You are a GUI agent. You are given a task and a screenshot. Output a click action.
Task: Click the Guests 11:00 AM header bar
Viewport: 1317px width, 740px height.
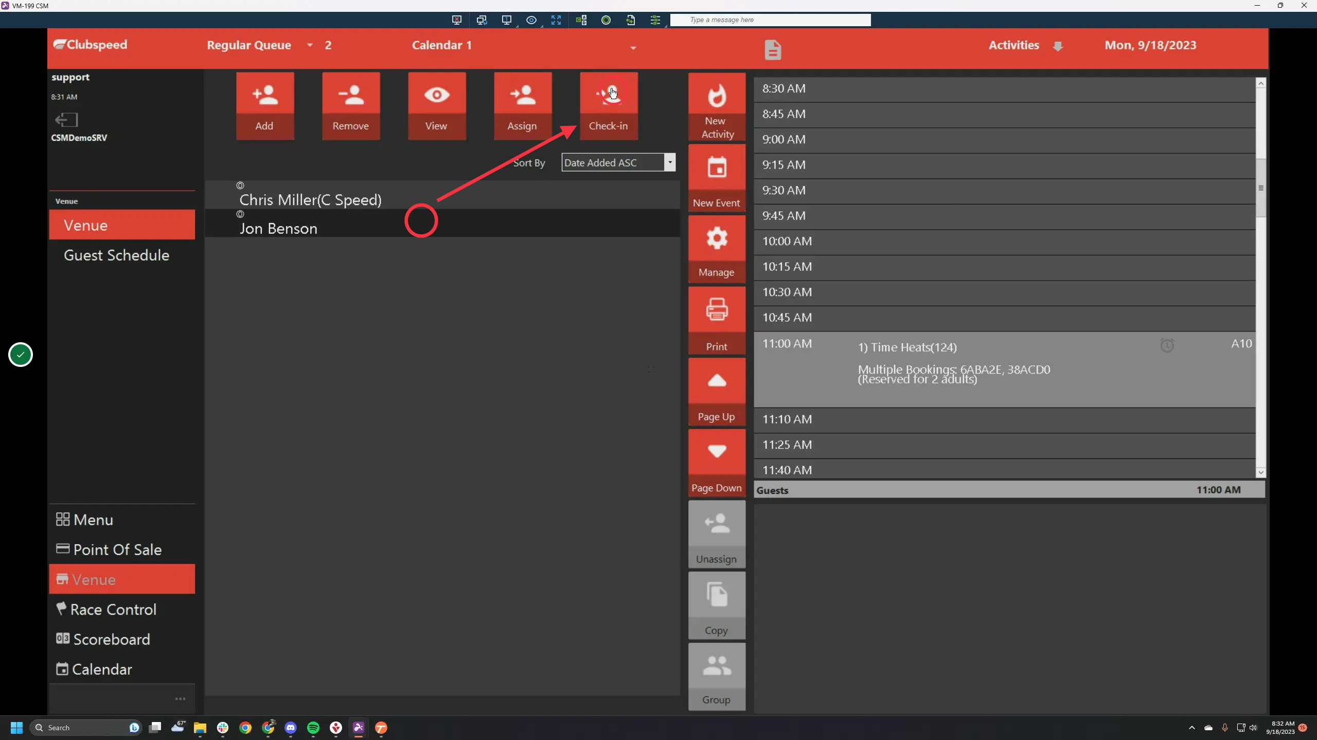pos(1009,490)
